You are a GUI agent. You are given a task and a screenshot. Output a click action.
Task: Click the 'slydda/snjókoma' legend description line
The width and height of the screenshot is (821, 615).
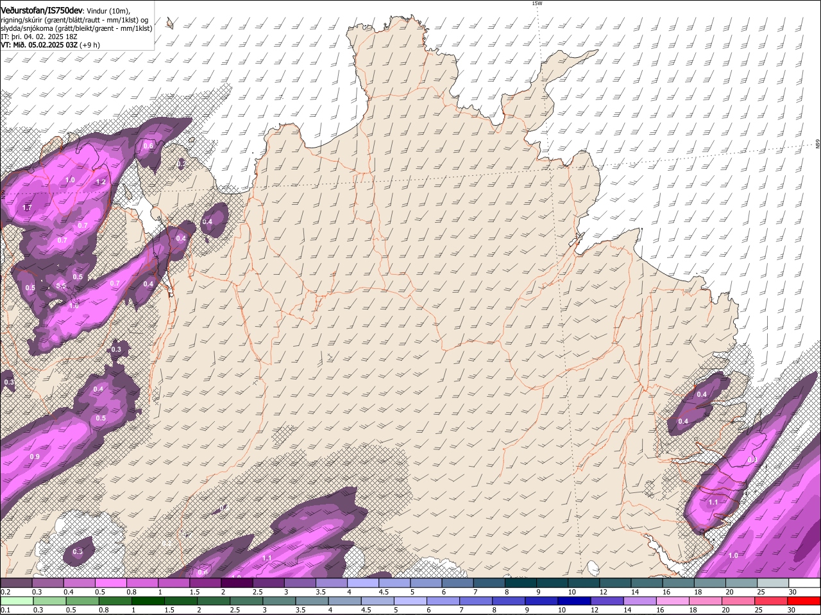click(x=76, y=28)
